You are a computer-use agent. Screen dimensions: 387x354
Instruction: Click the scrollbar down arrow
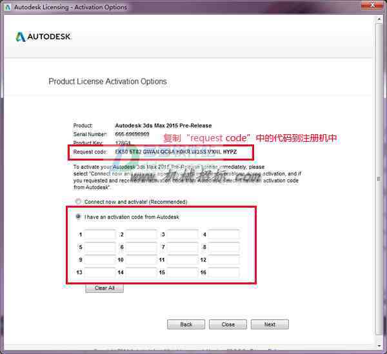(379, 346)
